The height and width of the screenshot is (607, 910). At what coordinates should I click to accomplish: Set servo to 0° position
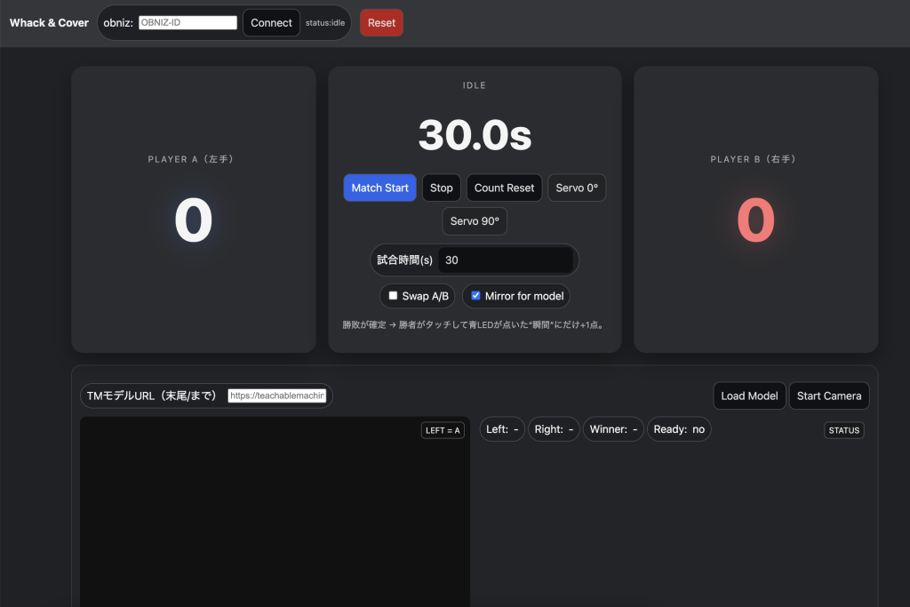pos(577,188)
